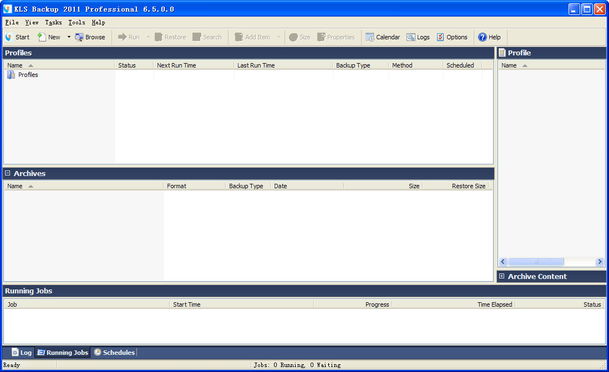
Task: Expand the Archive Content panel
Action: [x=501, y=276]
